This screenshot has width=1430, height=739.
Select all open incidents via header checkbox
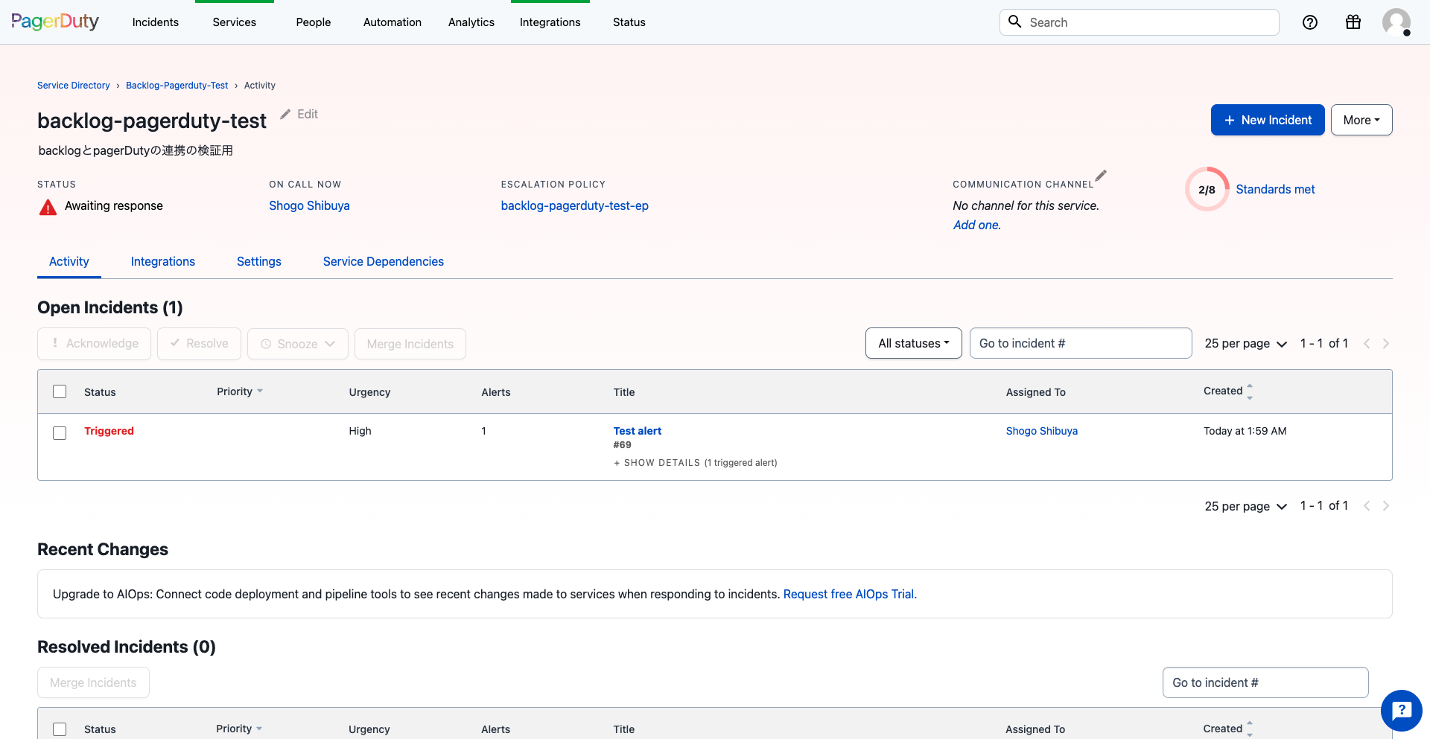click(x=60, y=391)
